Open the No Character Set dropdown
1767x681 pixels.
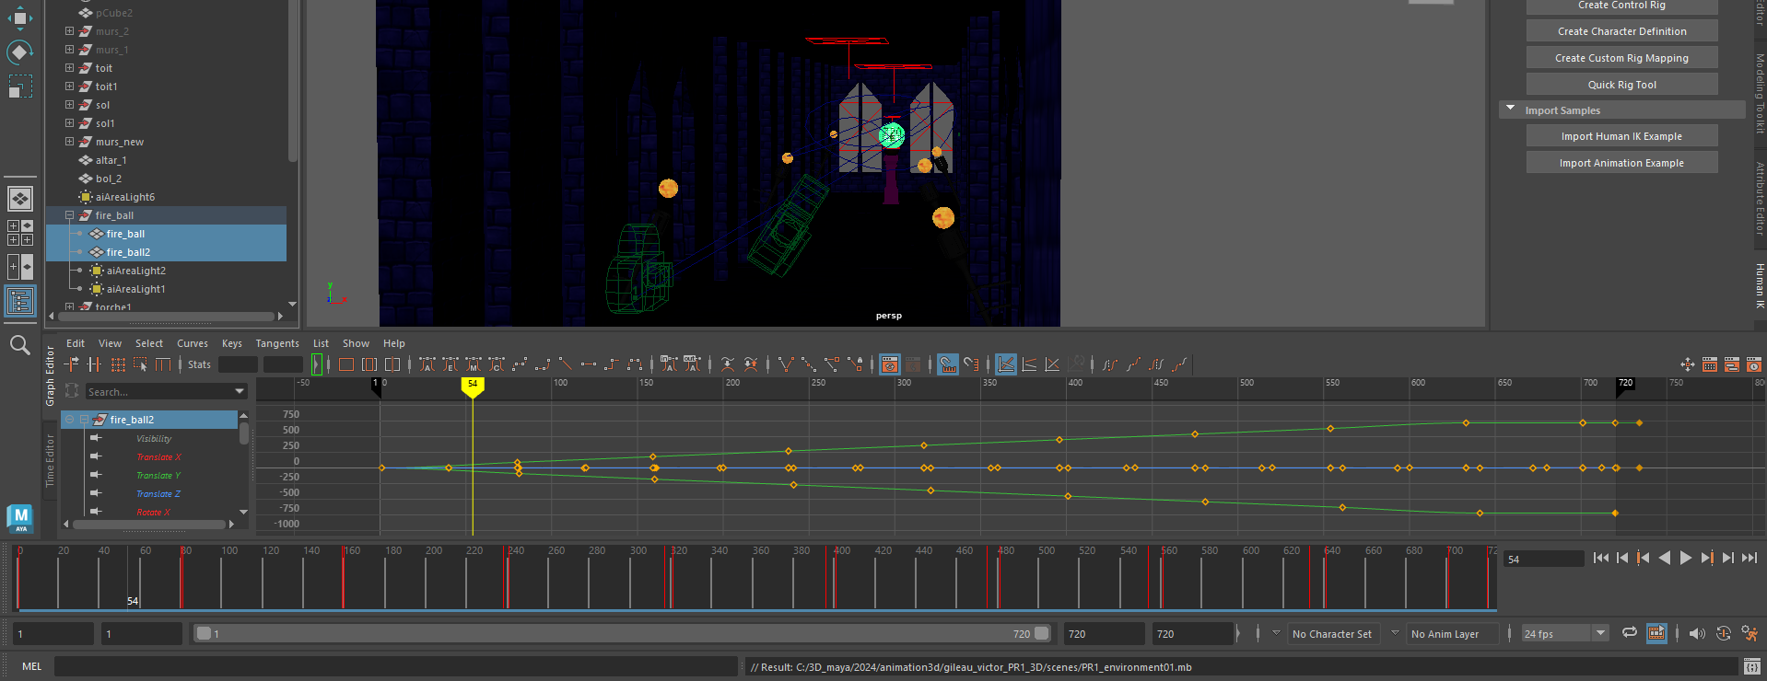pyautogui.click(x=1276, y=633)
